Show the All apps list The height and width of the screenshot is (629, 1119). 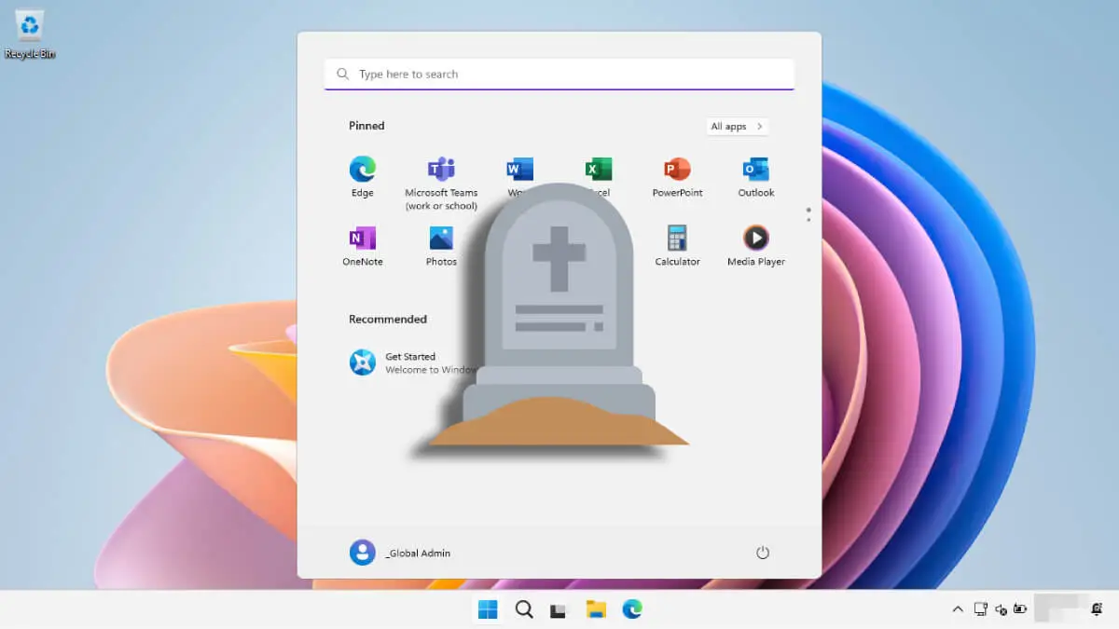tap(737, 126)
